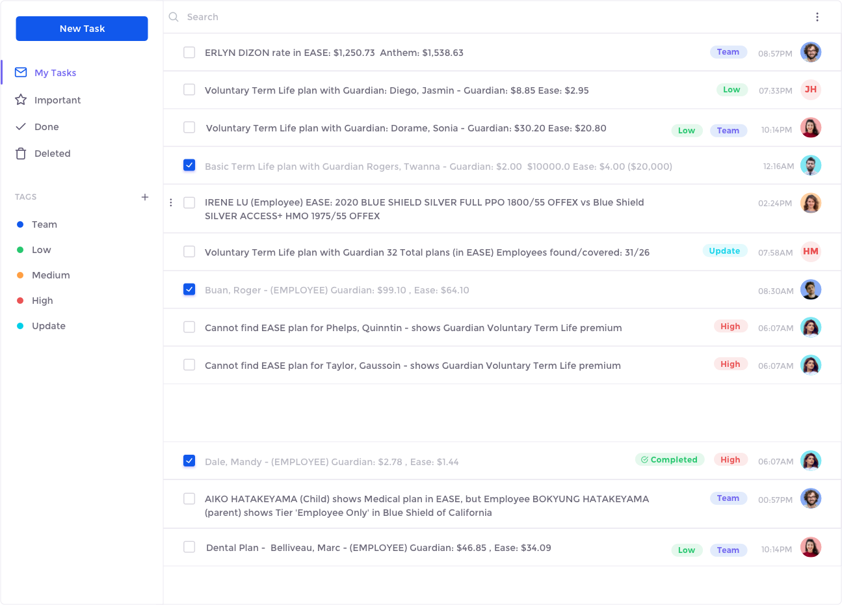Check the AIKO HATAKEYAMA task checkbox

189,499
